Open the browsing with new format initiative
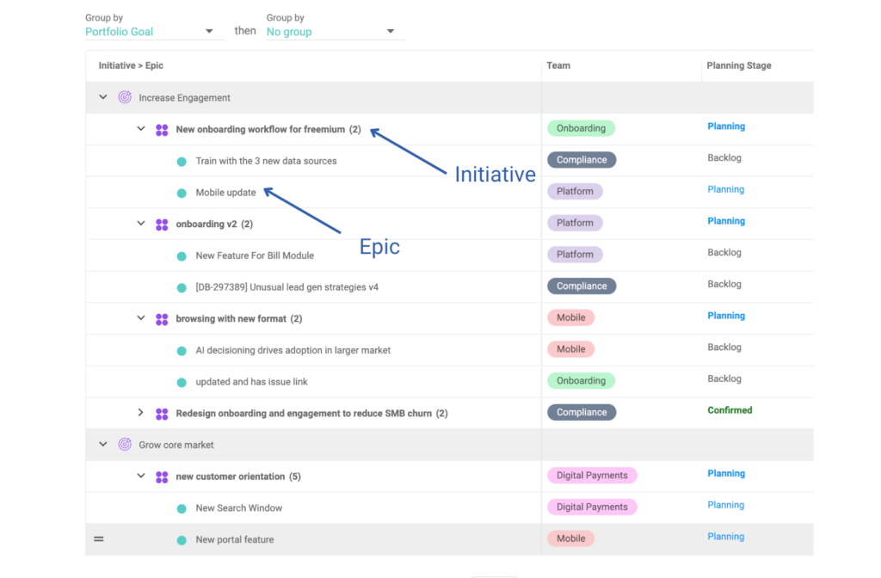Viewport: 881px width, 578px height. 239,318
